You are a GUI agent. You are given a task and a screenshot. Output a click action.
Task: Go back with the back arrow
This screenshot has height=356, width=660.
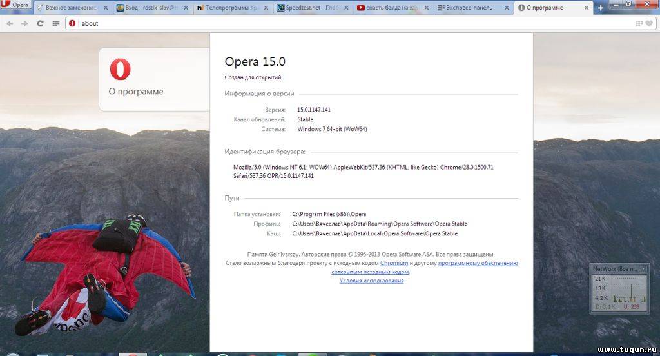tap(10, 24)
